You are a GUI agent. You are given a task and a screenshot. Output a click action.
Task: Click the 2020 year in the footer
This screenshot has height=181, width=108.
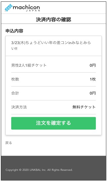click(26, 170)
